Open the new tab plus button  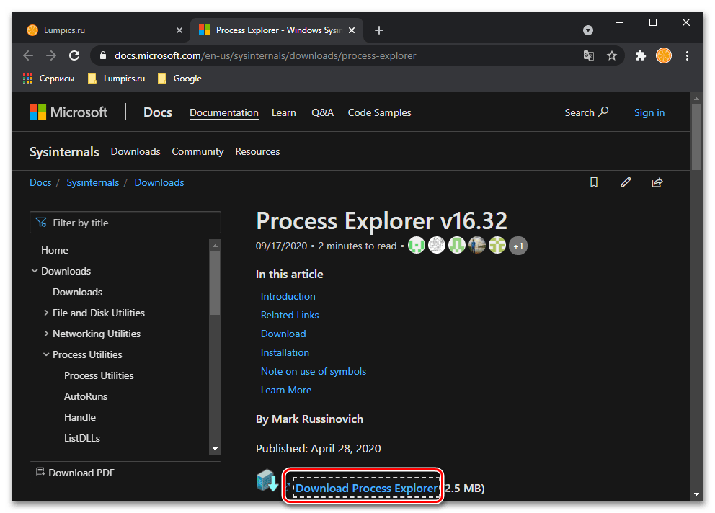tap(379, 30)
